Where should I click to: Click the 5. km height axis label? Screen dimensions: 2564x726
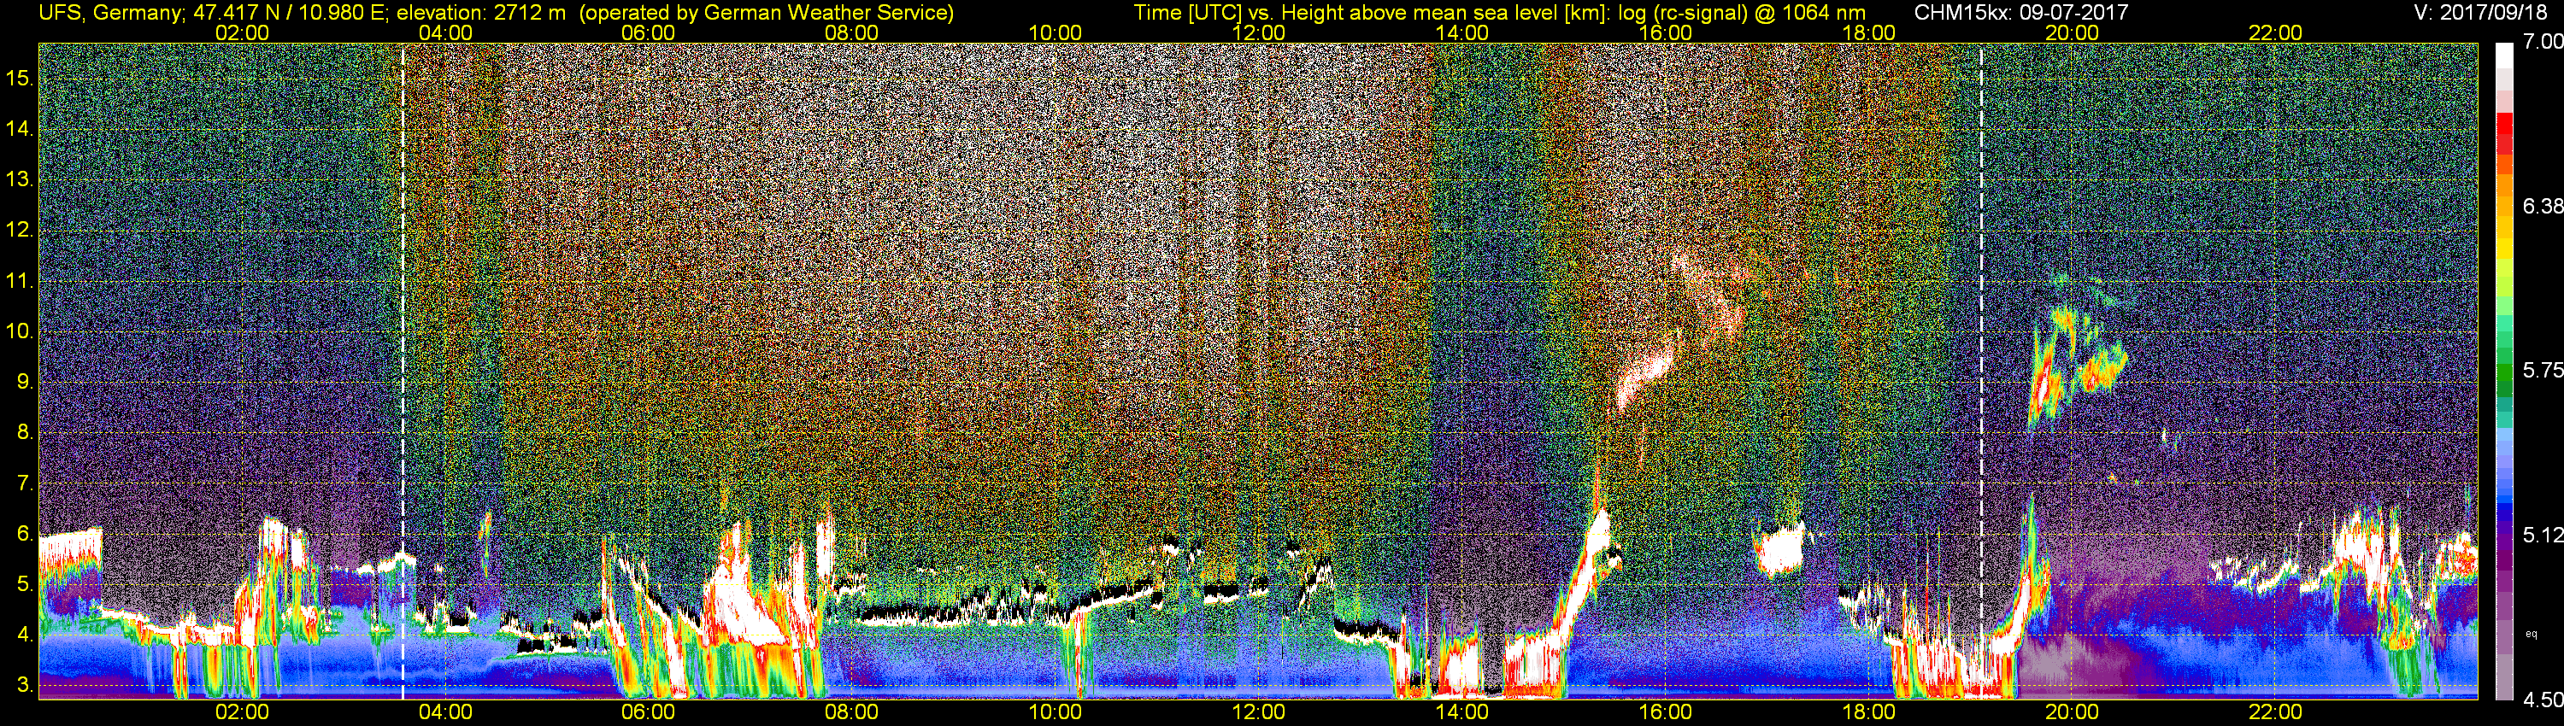(x=24, y=585)
